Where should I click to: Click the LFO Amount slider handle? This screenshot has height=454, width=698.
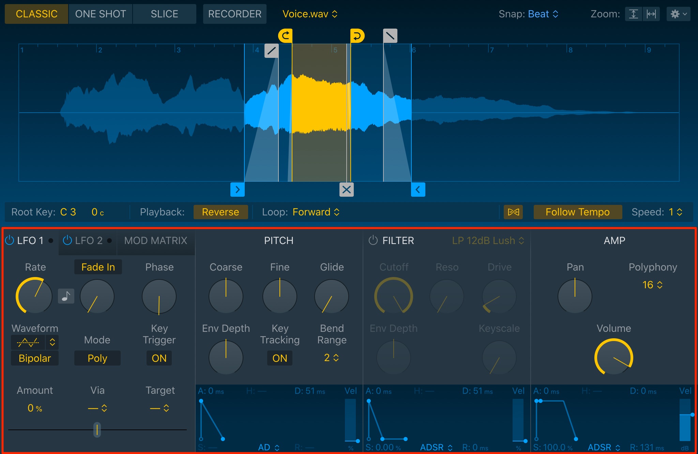(97, 430)
